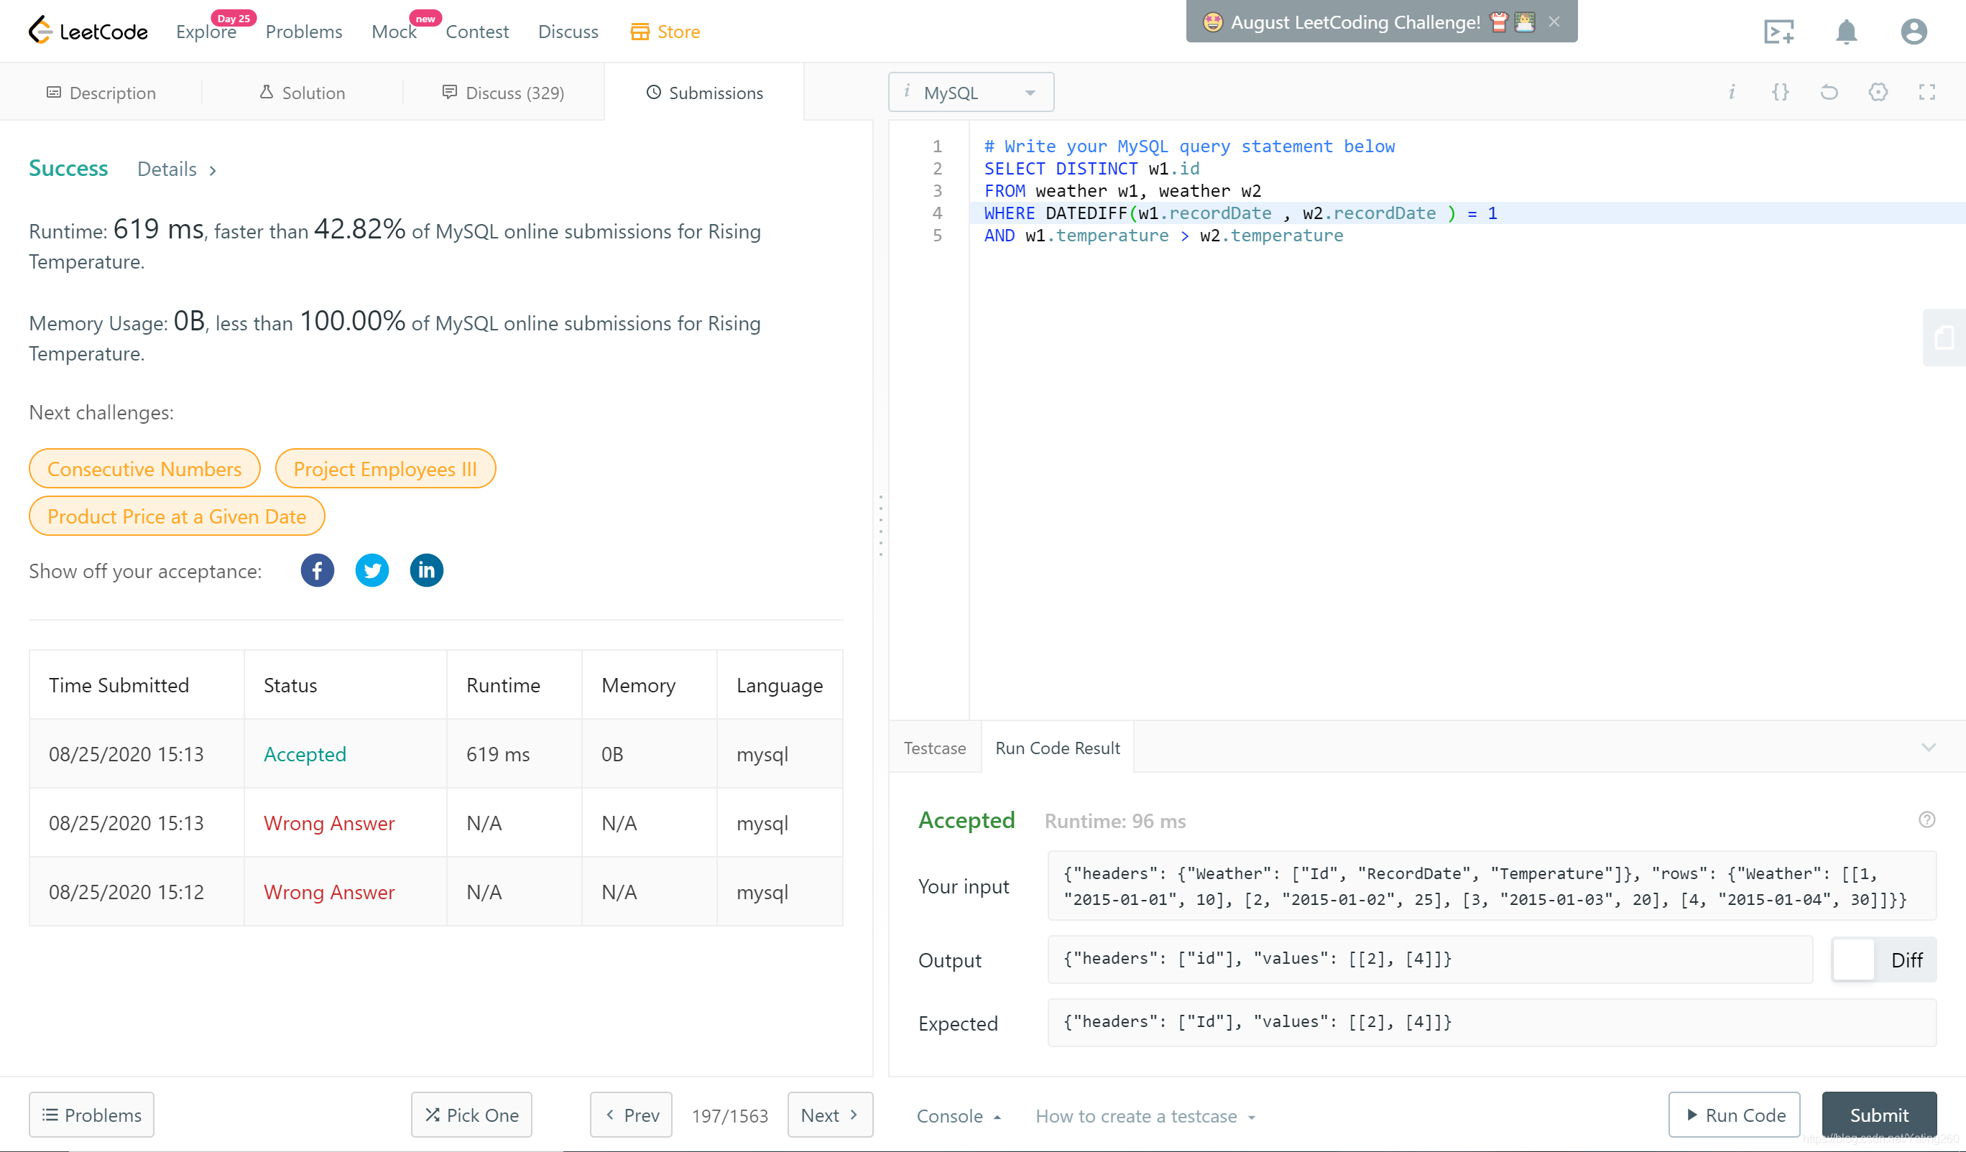Viewport: 1966px width, 1152px height.
Task: Share acceptance on Facebook icon
Action: (317, 571)
